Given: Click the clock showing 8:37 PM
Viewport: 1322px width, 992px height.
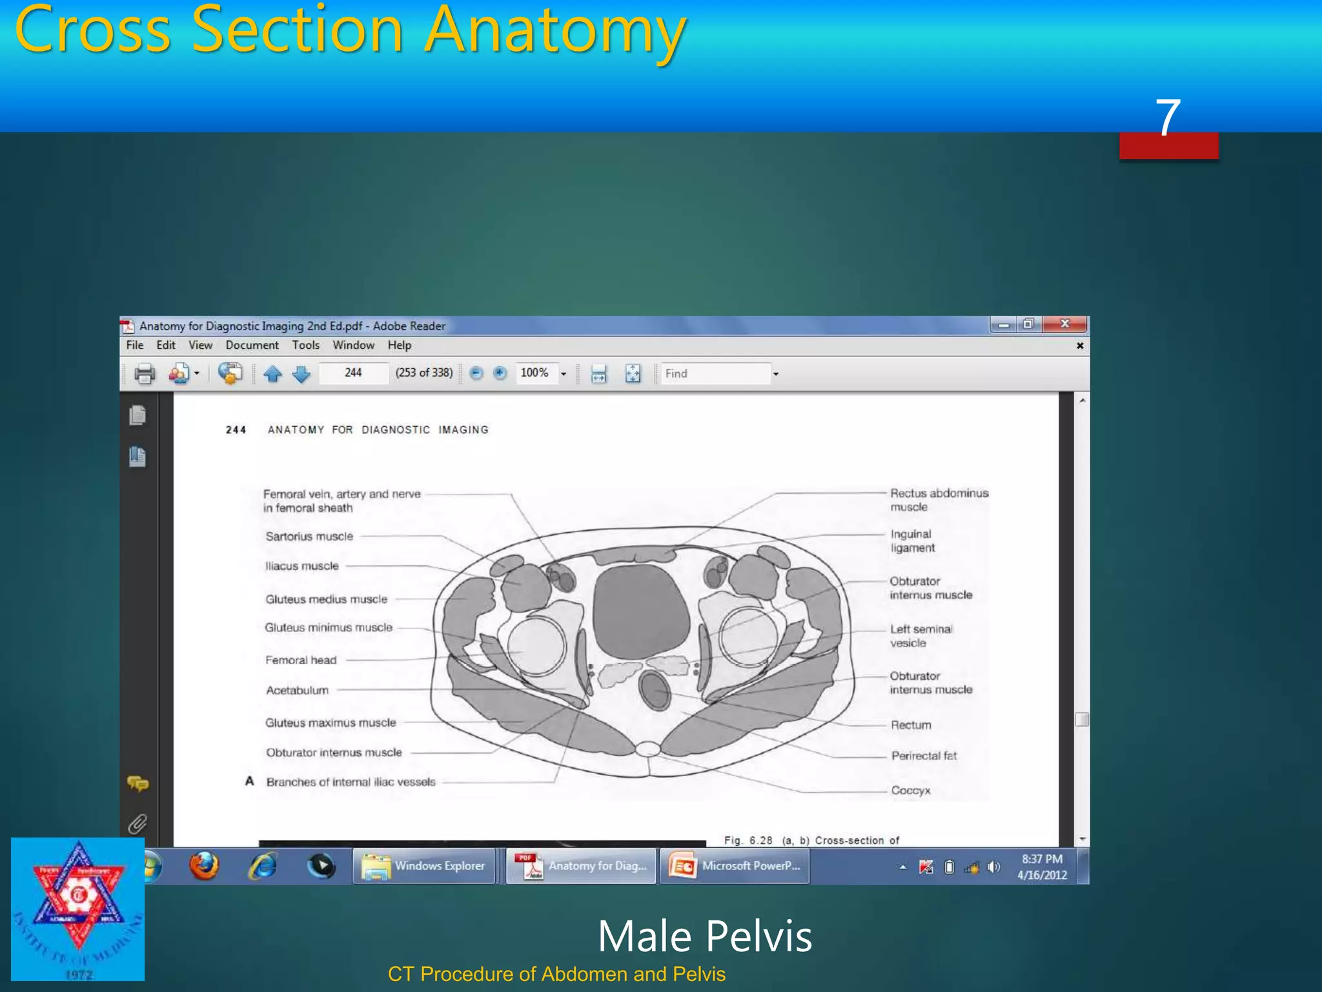Looking at the screenshot, I should 1042,867.
